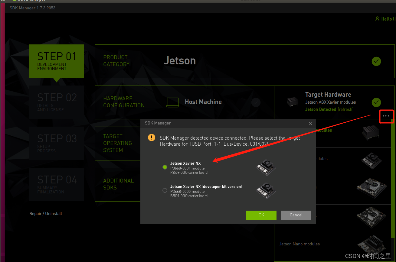
Task: Click the warning icon in the dialog
Action: [152, 138]
